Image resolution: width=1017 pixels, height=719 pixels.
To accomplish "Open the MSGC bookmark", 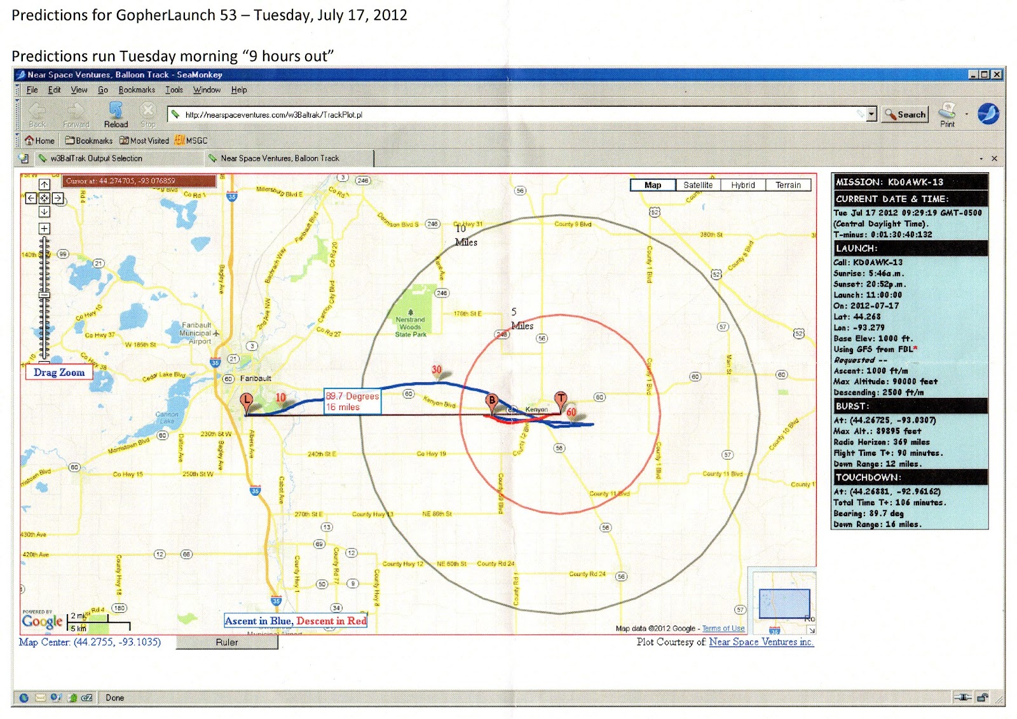I will click(x=191, y=140).
